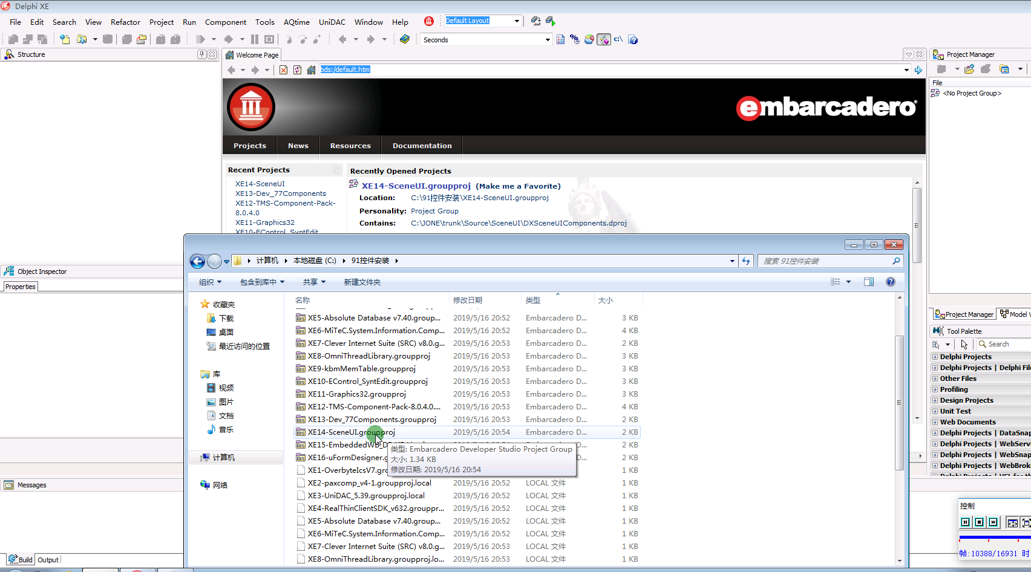Click the AQtime document icon after Seconds
This screenshot has width=1031, height=572.
point(560,39)
